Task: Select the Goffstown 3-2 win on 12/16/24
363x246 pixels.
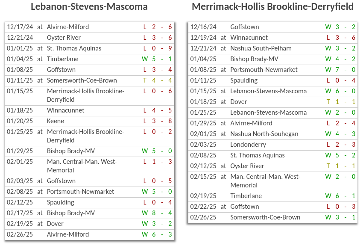Action: tap(244, 27)
